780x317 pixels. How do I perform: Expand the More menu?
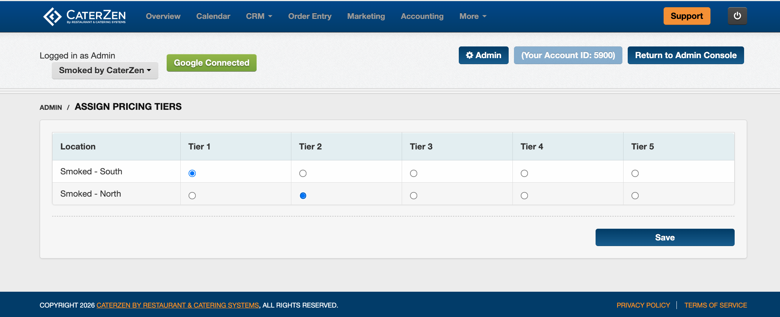click(473, 16)
